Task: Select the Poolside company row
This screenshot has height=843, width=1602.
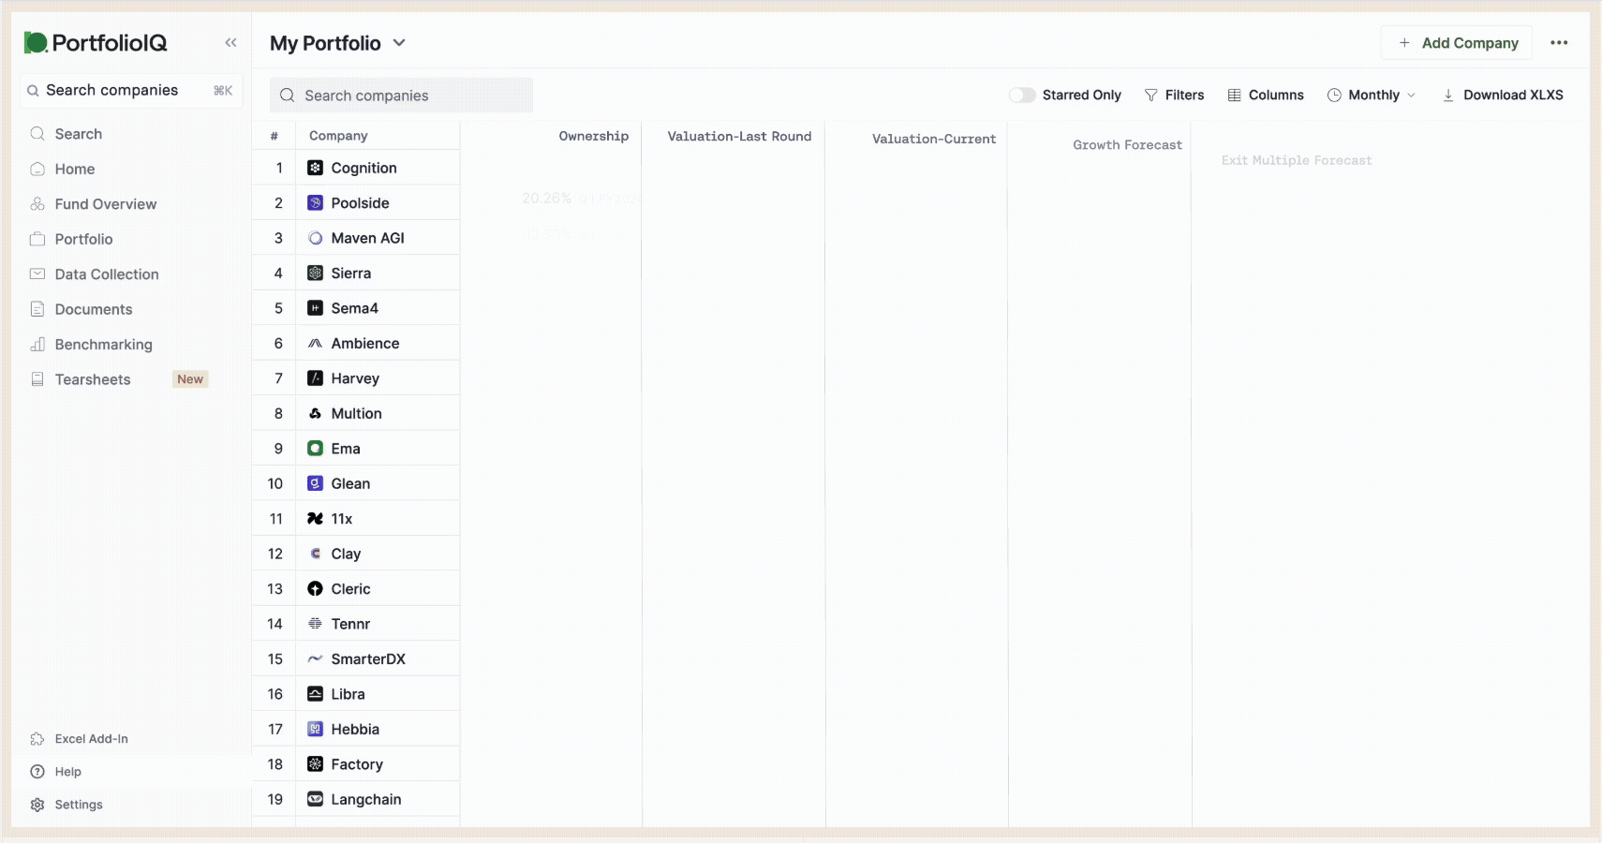Action: pyautogui.click(x=356, y=203)
